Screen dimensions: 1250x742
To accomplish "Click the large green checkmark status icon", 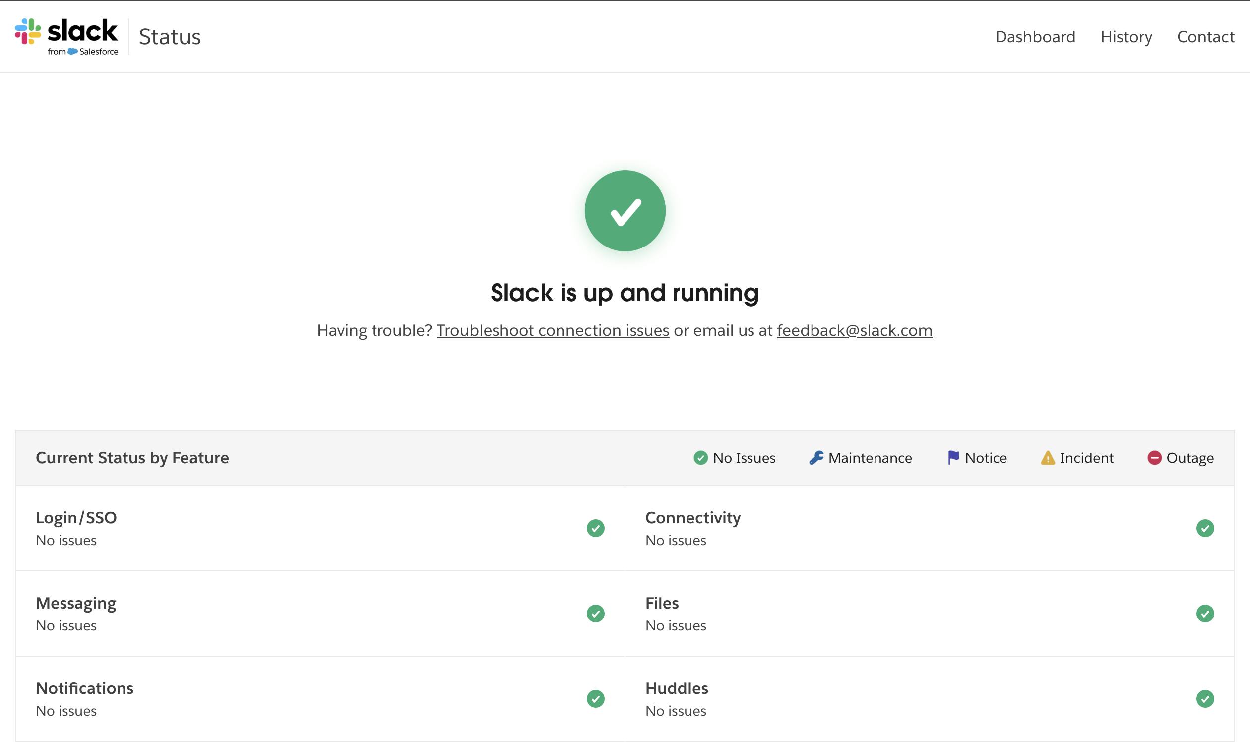I will tap(625, 210).
